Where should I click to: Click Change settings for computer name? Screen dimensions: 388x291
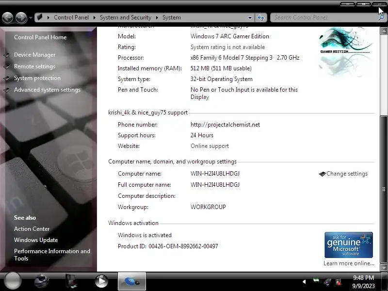point(347,174)
